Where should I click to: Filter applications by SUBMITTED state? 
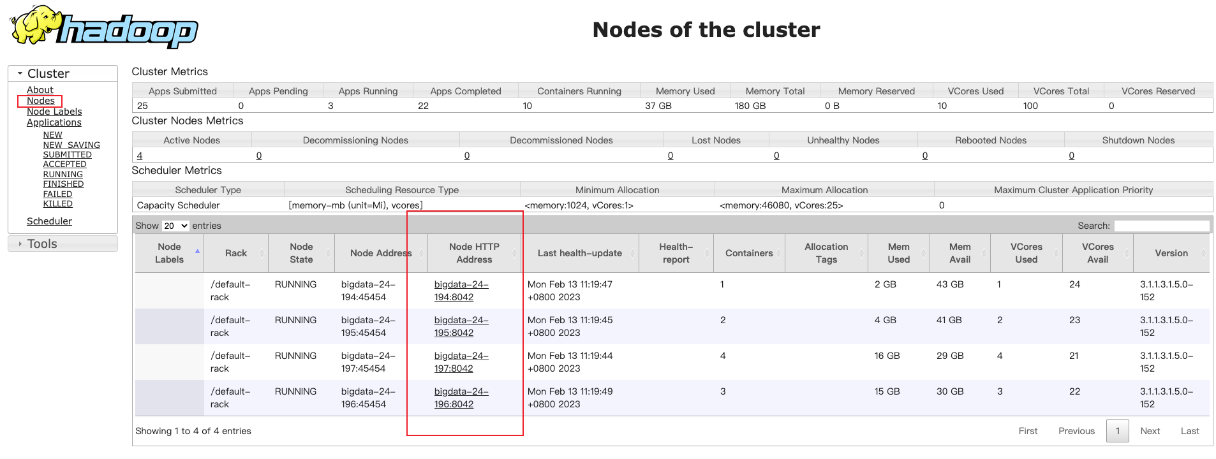click(x=67, y=154)
